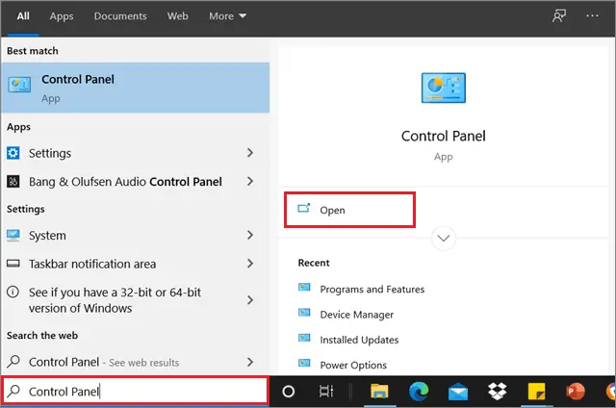Select See if you have 32-bit or 64-bit
The width and height of the screenshot is (616, 408).
coord(135,300)
